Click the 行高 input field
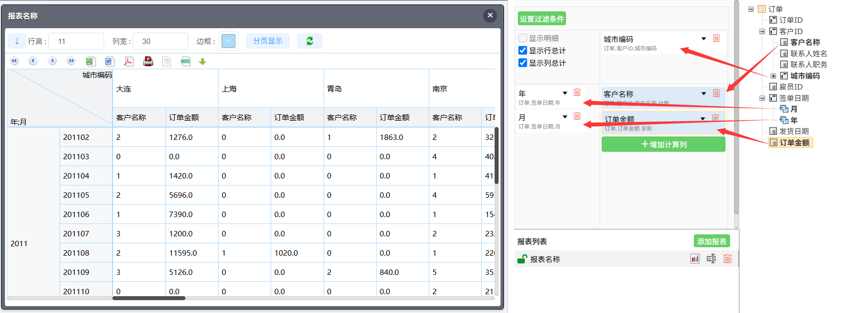 [76, 41]
